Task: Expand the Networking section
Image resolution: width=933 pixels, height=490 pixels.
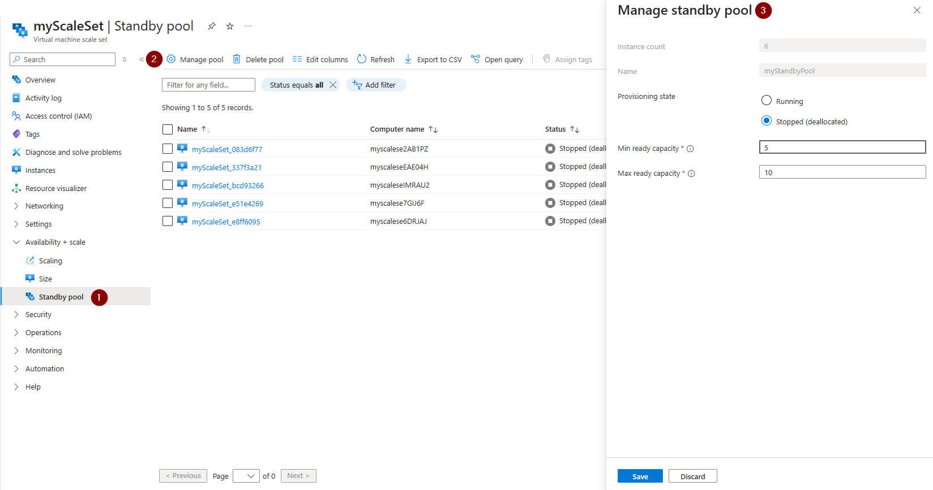Action: (16, 206)
